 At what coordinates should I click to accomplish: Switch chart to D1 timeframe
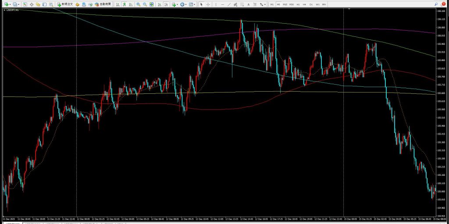311,4
